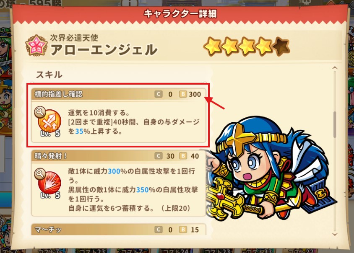Select the 標的指差し確認 skill header
Image resolution: width=354 pixels, height=253 pixels.
click(x=119, y=94)
